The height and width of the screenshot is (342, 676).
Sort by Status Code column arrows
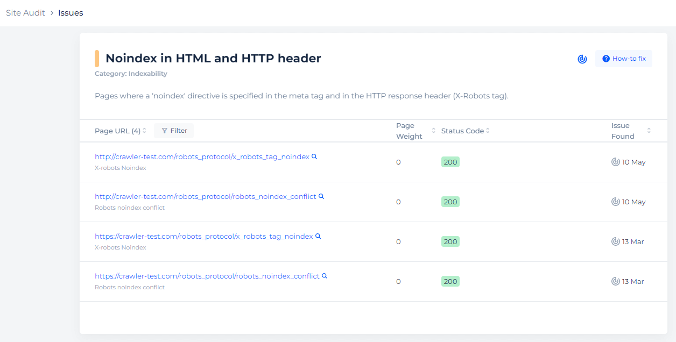pyautogui.click(x=488, y=131)
